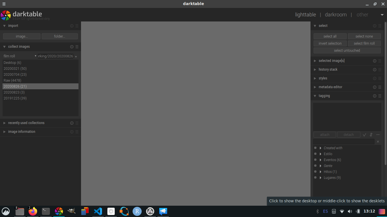Click the tagging minus icon
The width and height of the screenshot is (387, 217).
378,135
